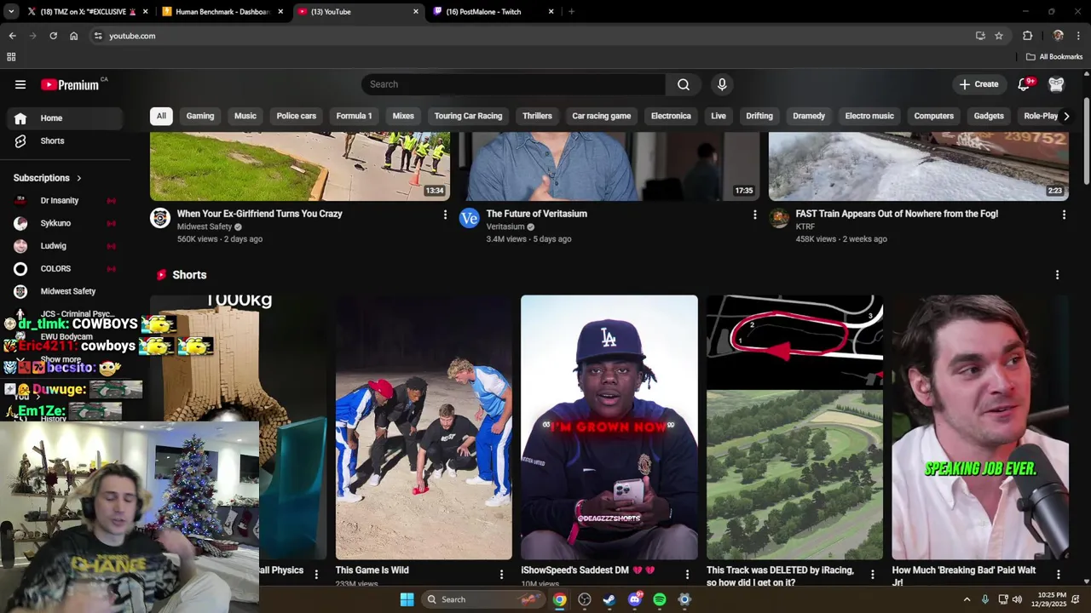Open the KTRF channel avatar
This screenshot has height=613, width=1091.
(779, 219)
